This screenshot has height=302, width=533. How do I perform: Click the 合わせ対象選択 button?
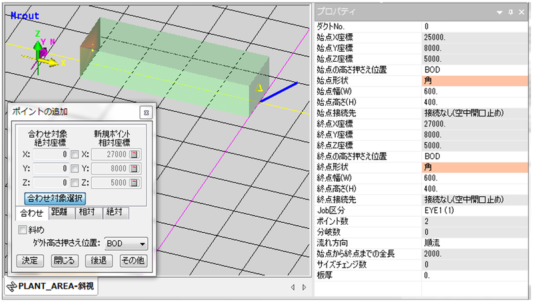pos(55,198)
